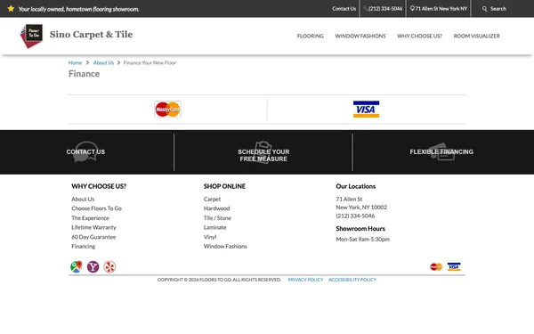
Task: Open the Flooring menu
Action: point(311,36)
